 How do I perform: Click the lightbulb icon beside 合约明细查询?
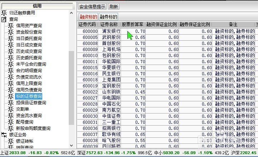point(11,71)
